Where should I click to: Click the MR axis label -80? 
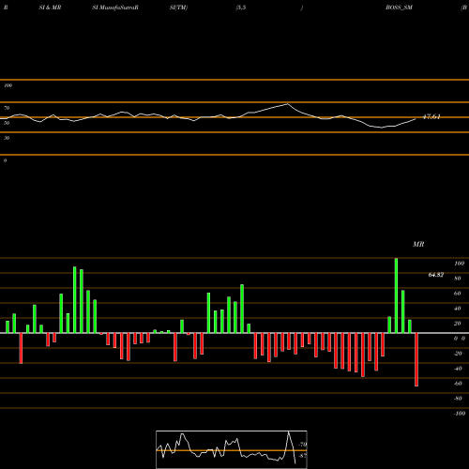[458, 399]
